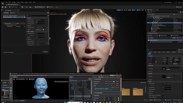Open the Live Link Presets dropdown
The width and height of the screenshot is (183, 103).
[x=13, y=13]
